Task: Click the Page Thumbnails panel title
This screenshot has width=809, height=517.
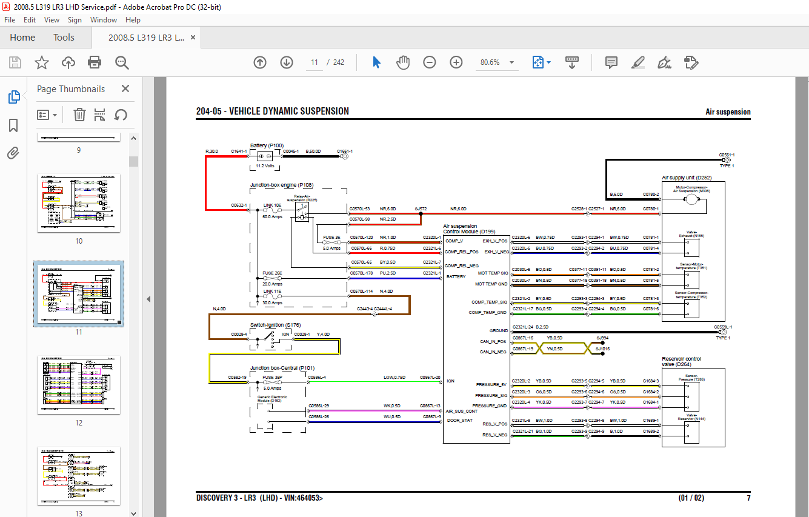Action: click(71, 88)
